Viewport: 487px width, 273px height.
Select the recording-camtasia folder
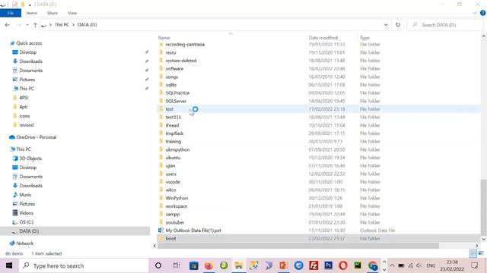tap(185, 44)
